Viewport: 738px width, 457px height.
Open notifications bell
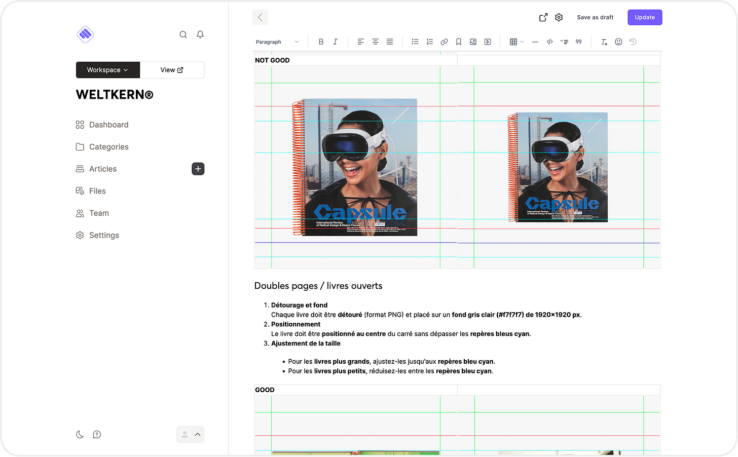(200, 34)
